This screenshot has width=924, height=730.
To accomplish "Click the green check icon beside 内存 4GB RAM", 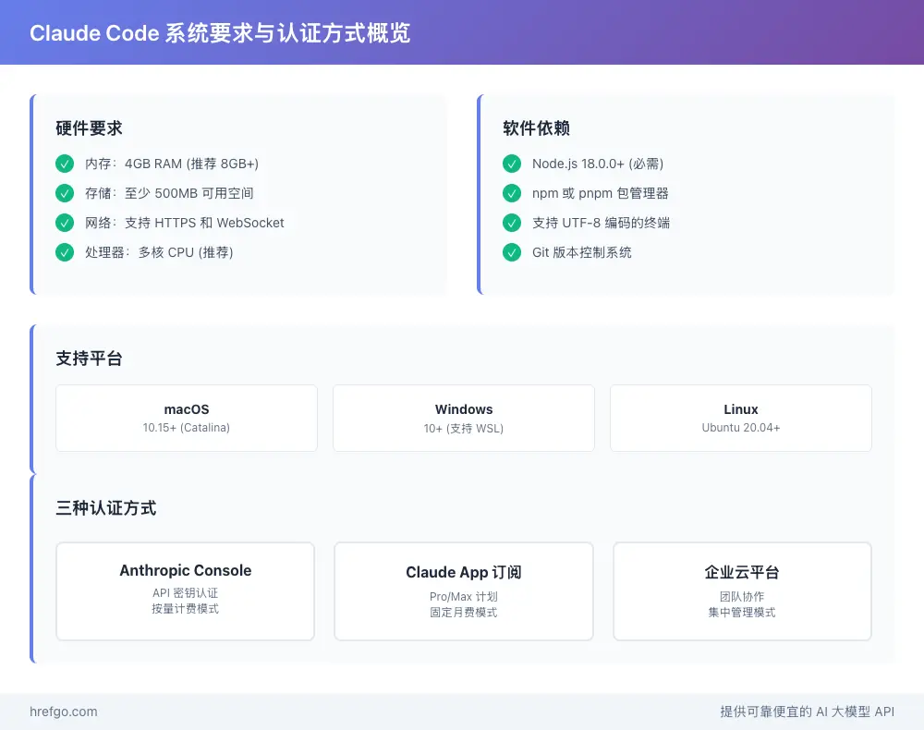I will [65, 164].
